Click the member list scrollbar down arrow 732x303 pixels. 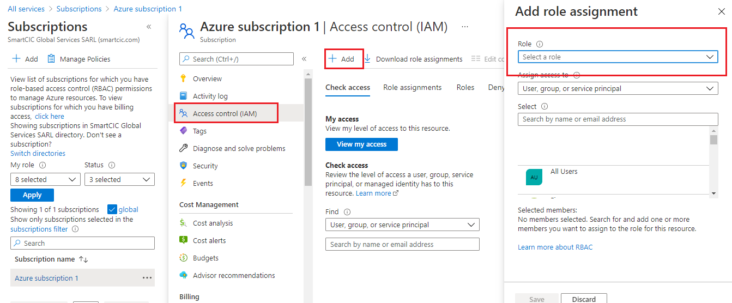tap(713, 193)
